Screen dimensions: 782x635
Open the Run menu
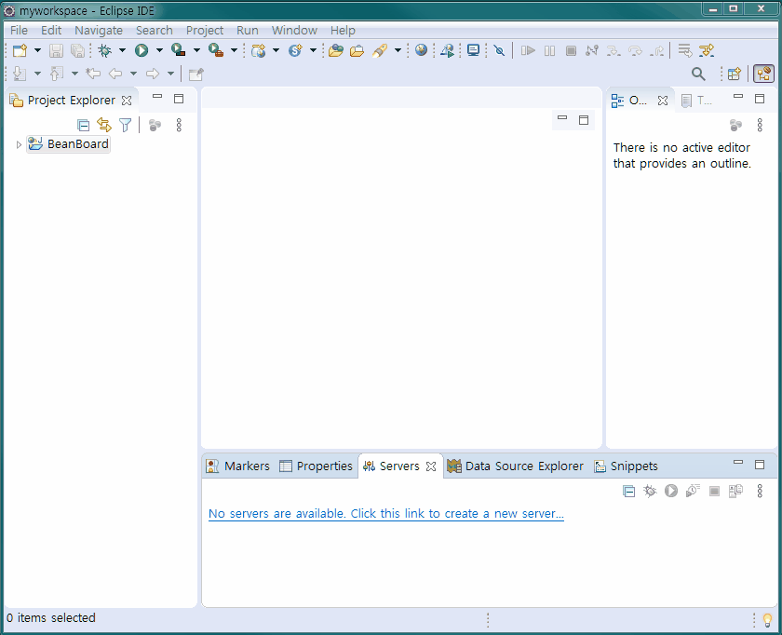pyautogui.click(x=248, y=31)
